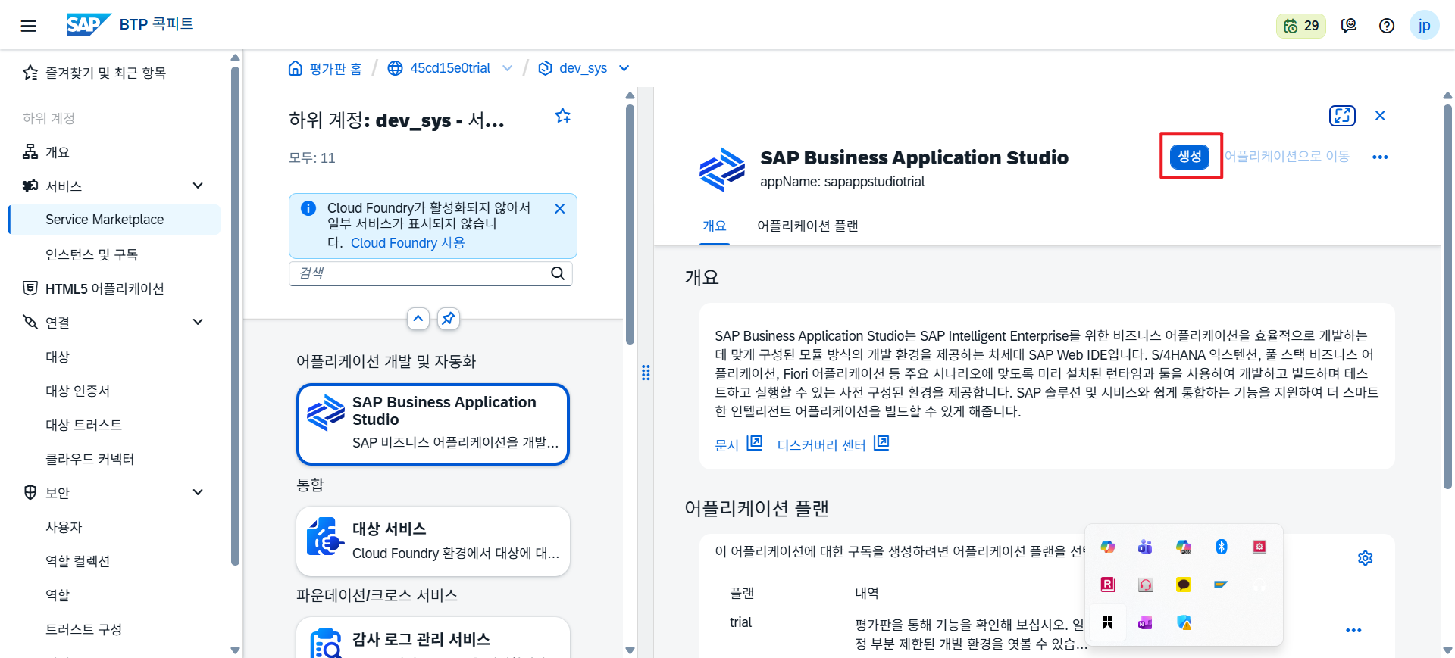Open the 대상 서비스 card

pos(433,541)
